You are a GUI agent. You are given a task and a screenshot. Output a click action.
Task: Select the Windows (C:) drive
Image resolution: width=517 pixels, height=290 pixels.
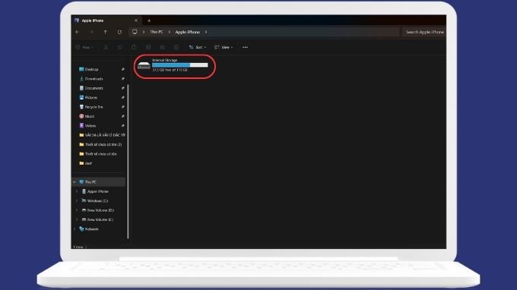click(95, 200)
